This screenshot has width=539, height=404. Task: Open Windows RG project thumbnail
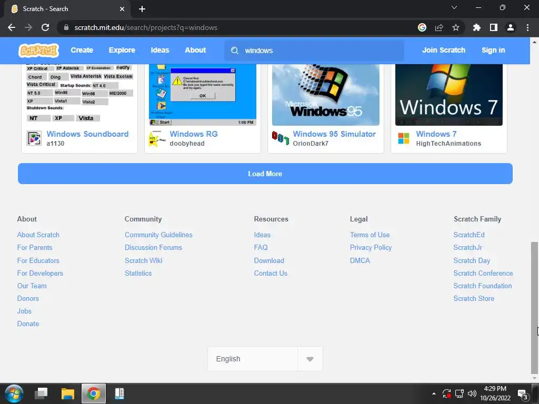click(x=203, y=95)
